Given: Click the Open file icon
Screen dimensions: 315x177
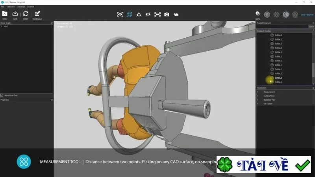Looking at the screenshot, I should coord(5,14).
